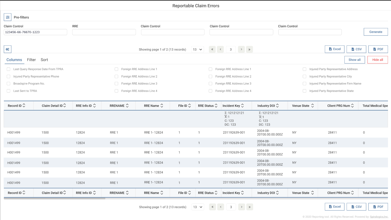Viewport: 391px width, 220px height.
Task: Click the horizontal table scrollbar
Action: [55, 198]
